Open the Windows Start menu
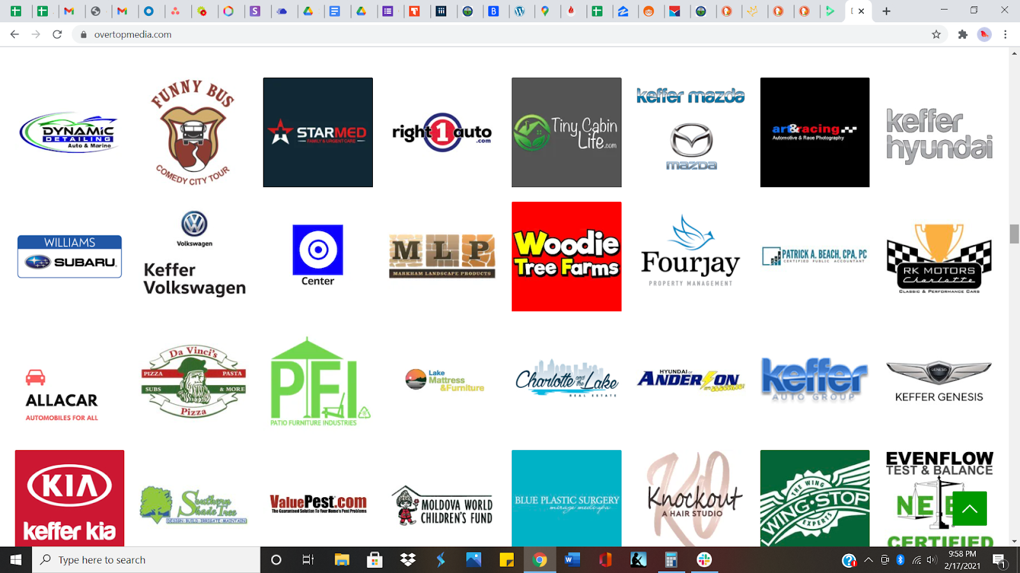The height and width of the screenshot is (573, 1020). tap(16, 560)
